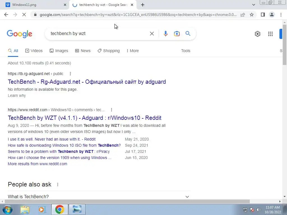The width and height of the screenshot is (287, 215).
Task: Open File Explorer from the taskbar
Action: 25,209
